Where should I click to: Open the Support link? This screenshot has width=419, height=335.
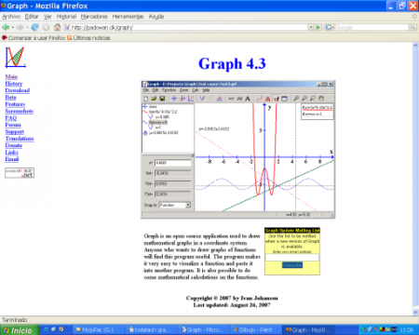click(x=15, y=131)
